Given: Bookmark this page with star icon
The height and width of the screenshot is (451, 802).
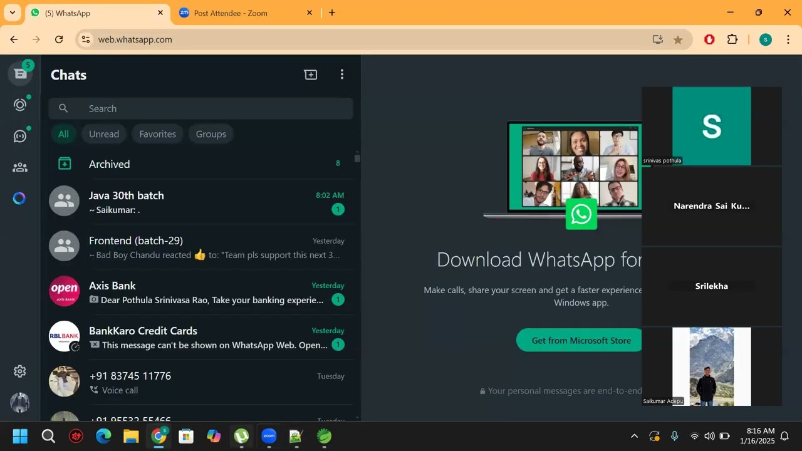Looking at the screenshot, I should coord(678,39).
